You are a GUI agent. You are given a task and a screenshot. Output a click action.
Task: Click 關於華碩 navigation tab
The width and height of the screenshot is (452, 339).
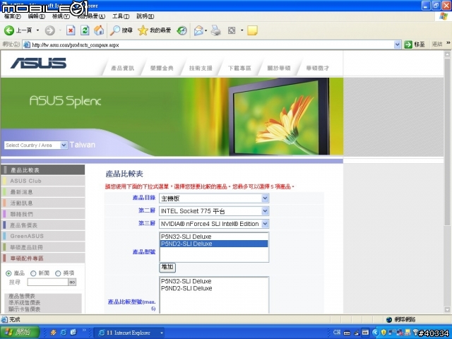tap(279, 69)
